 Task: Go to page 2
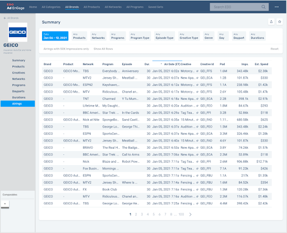(136, 214)
